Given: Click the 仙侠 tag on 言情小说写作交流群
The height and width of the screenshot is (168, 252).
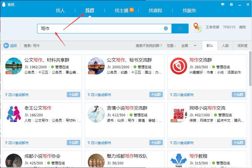Looking at the screenshot, I should 121,120.
